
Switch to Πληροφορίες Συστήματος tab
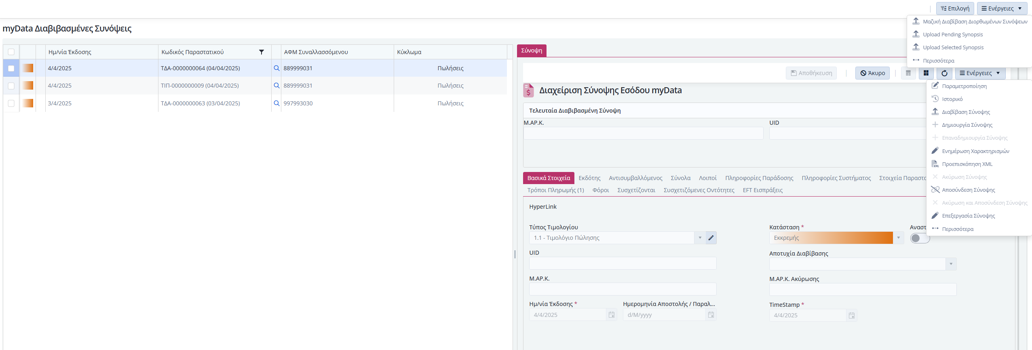pos(836,178)
